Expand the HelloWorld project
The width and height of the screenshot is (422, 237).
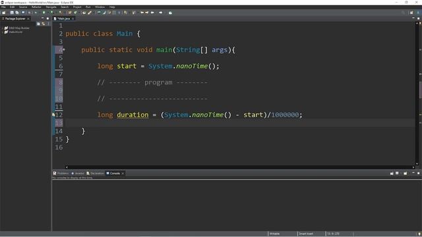tap(3, 32)
